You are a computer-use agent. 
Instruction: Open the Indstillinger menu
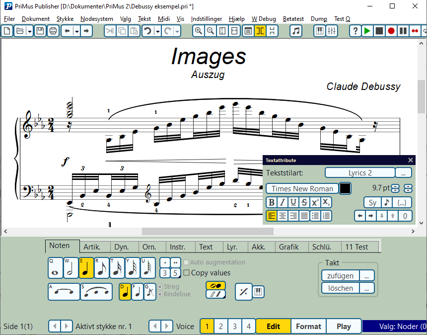pyautogui.click(x=207, y=19)
